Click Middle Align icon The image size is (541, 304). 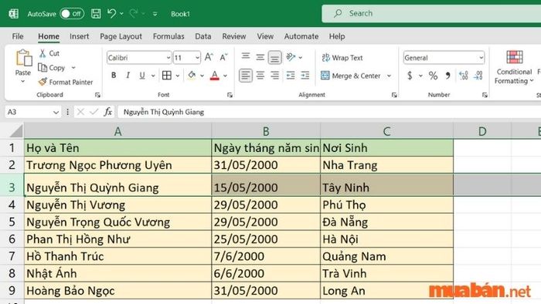(260, 57)
